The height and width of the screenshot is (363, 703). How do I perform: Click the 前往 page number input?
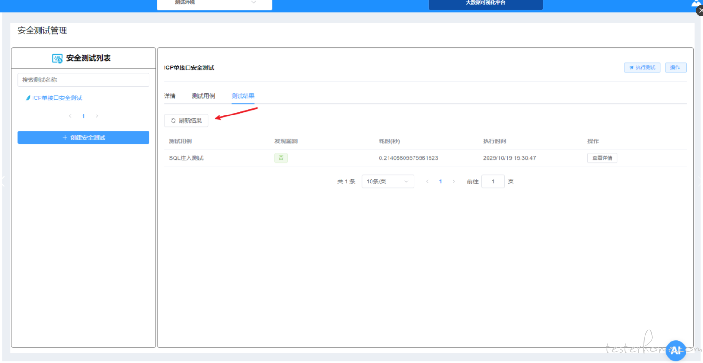(x=493, y=181)
